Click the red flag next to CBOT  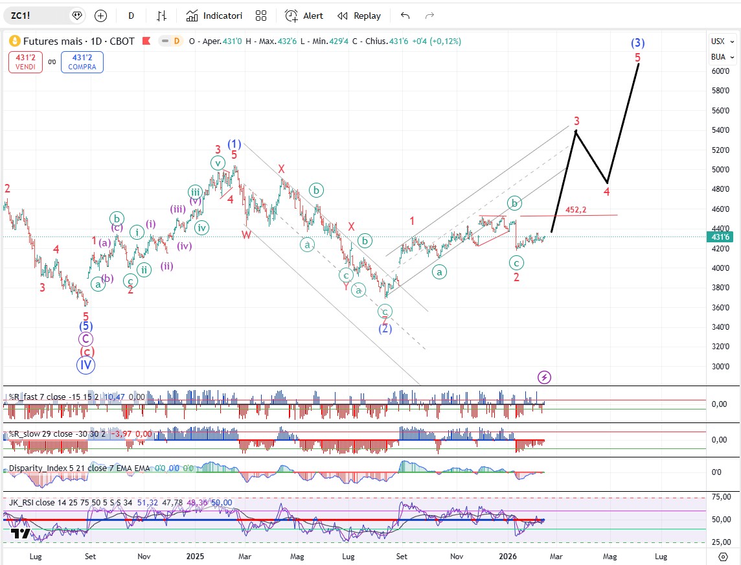click(146, 41)
